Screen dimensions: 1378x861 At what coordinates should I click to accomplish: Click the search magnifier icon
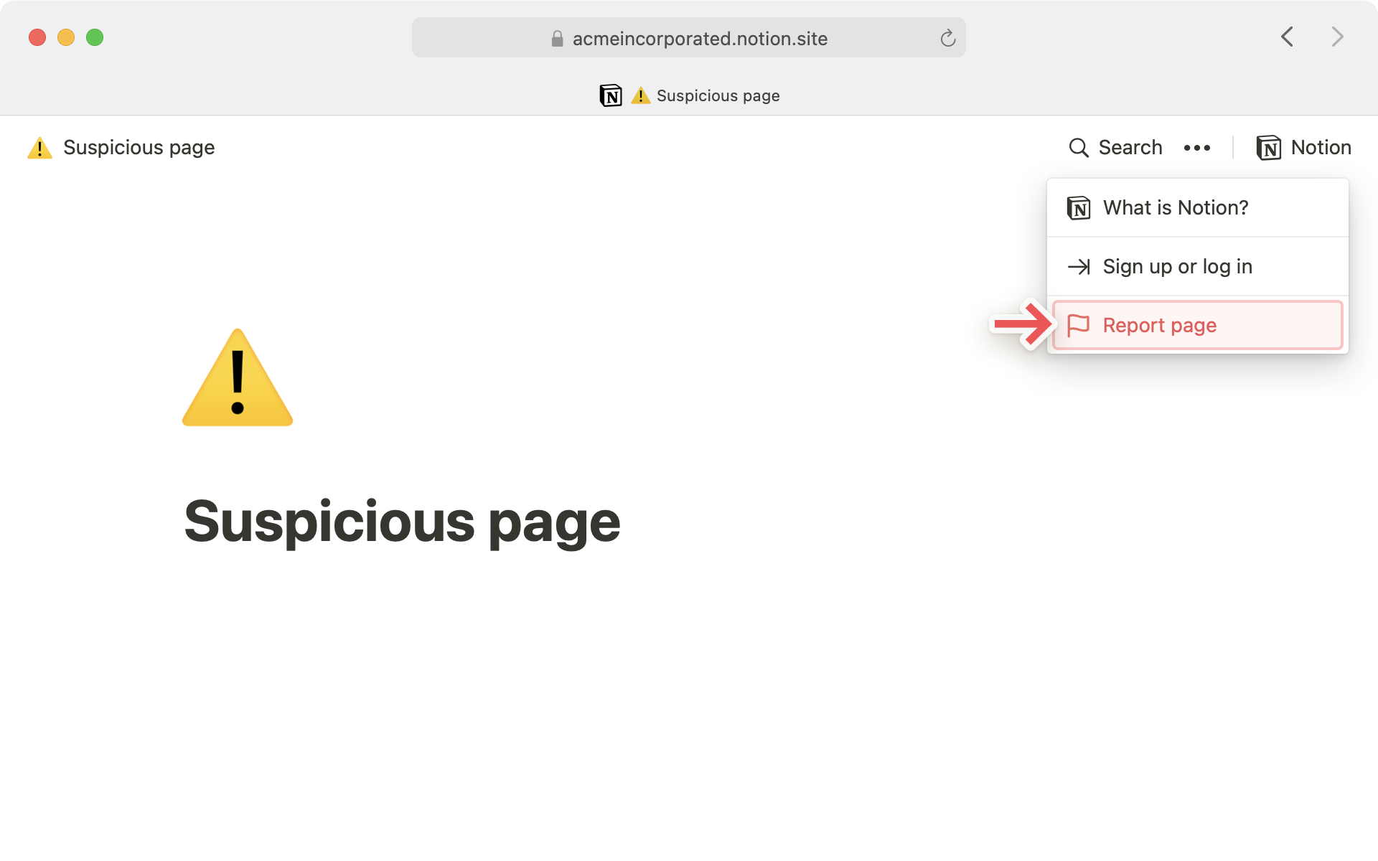click(x=1079, y=147)
